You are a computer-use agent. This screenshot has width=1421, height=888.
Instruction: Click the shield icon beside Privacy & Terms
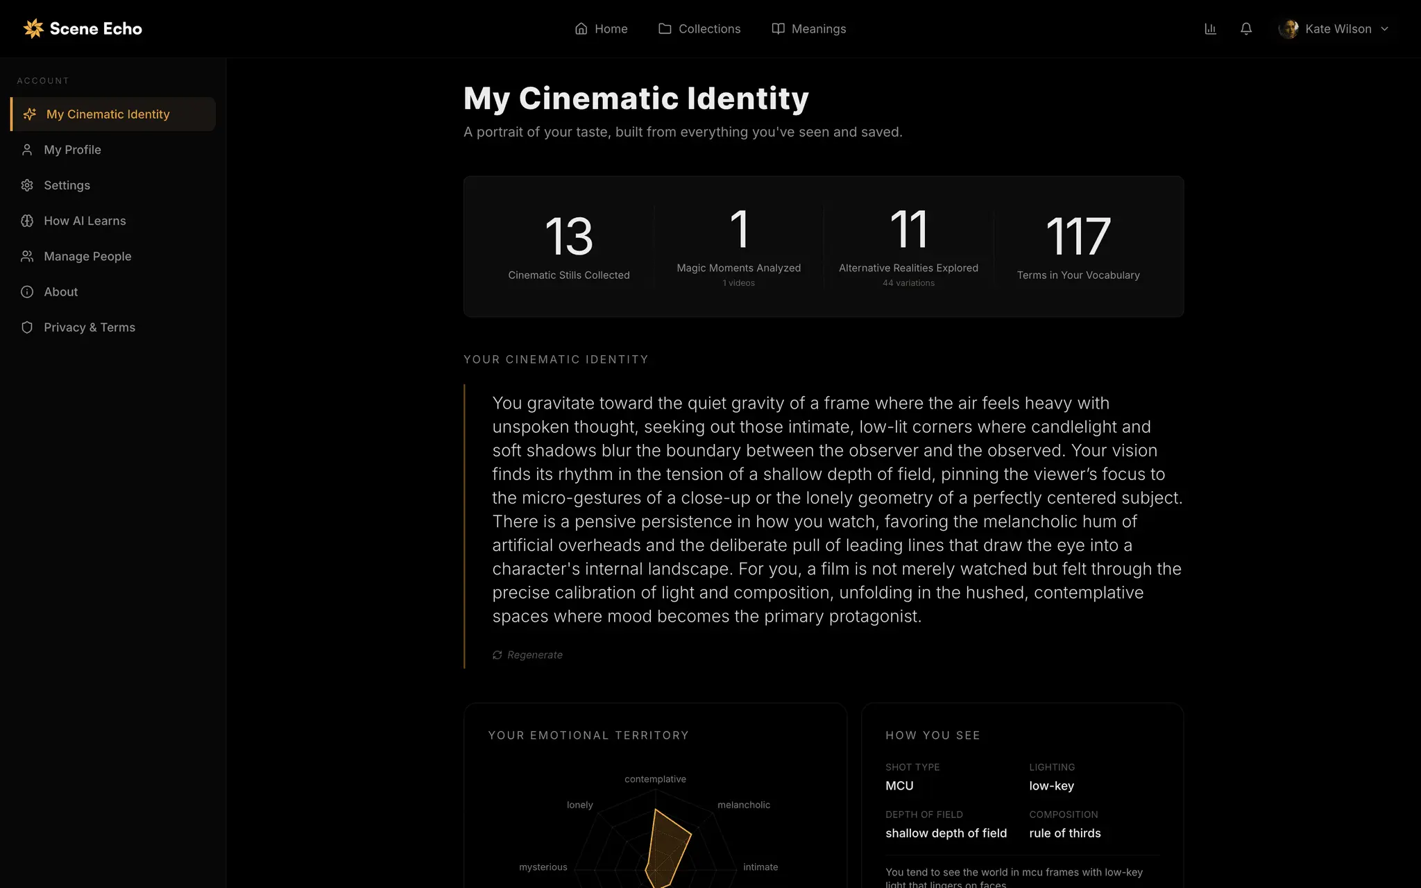coord(27,327)
